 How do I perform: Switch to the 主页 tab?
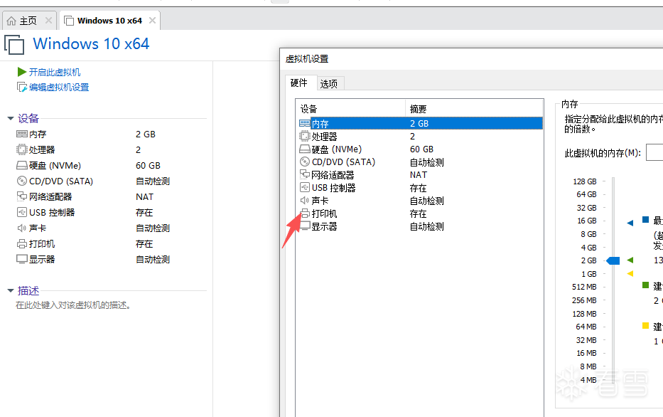coord(29,21)
